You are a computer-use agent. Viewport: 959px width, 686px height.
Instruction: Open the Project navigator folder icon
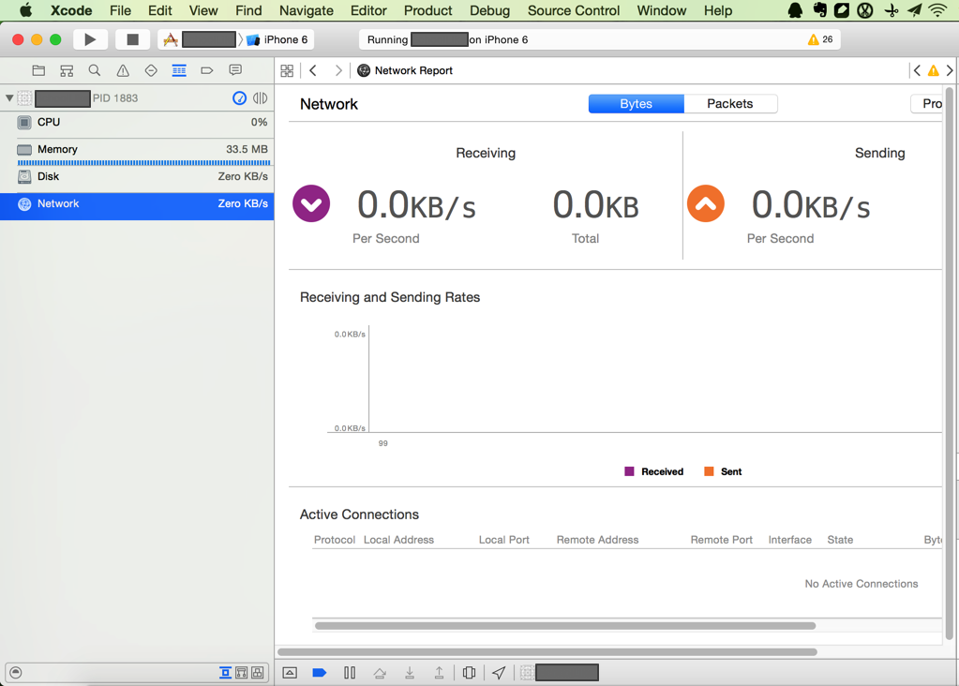click(38, 70)
